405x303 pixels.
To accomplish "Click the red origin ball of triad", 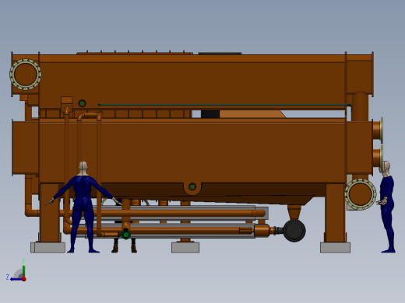I will 24,279.
